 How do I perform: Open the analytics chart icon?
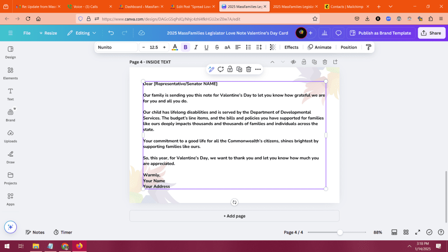325,33
